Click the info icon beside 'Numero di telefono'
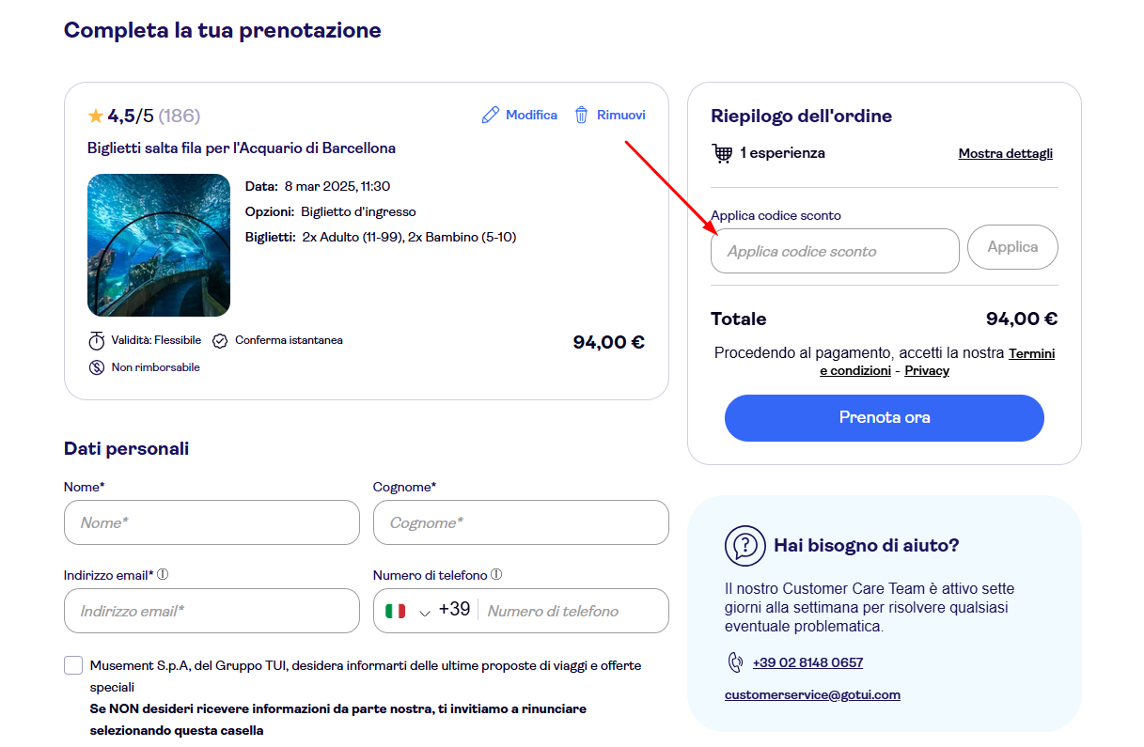The image size is (1144, 747). coord(496,573)
